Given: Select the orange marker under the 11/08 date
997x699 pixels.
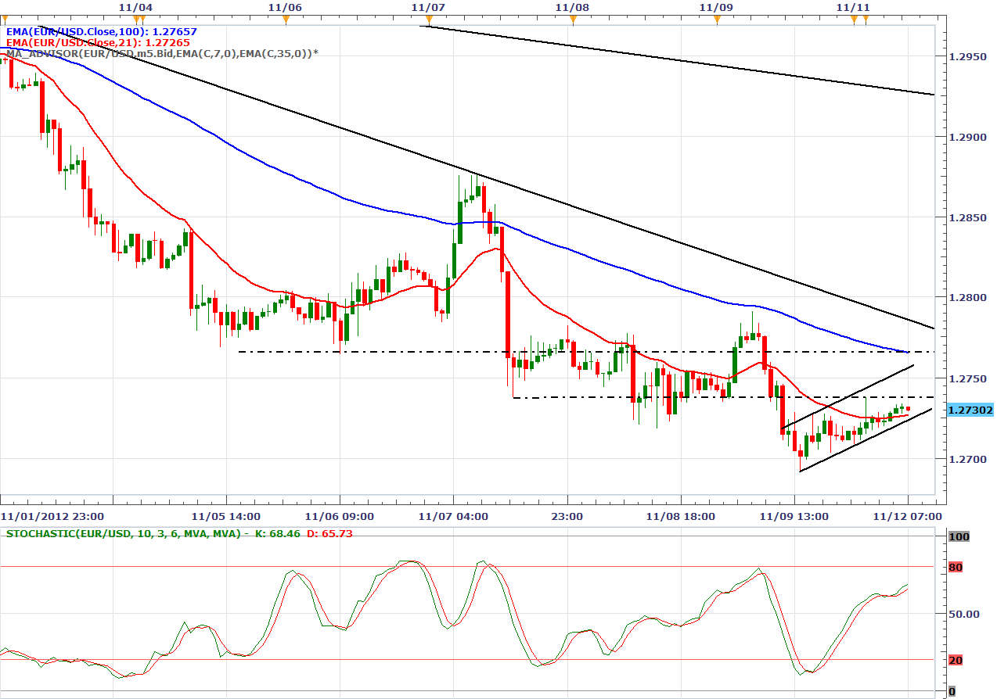Looking at the screenshot, I should pyautogui.click(x=572, y=18).
